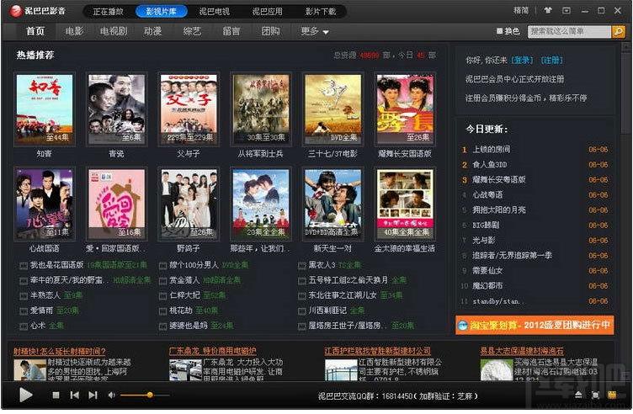Screen dimensions: 633x414
Task: Stop playback with the square Stop button
Action: [56, 395]
